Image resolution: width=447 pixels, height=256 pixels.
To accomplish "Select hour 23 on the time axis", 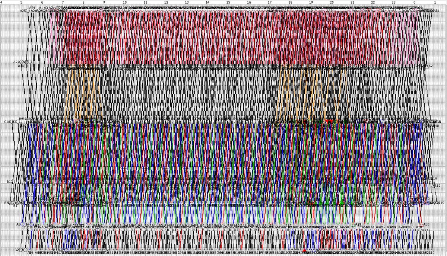I will pos(393,2).
